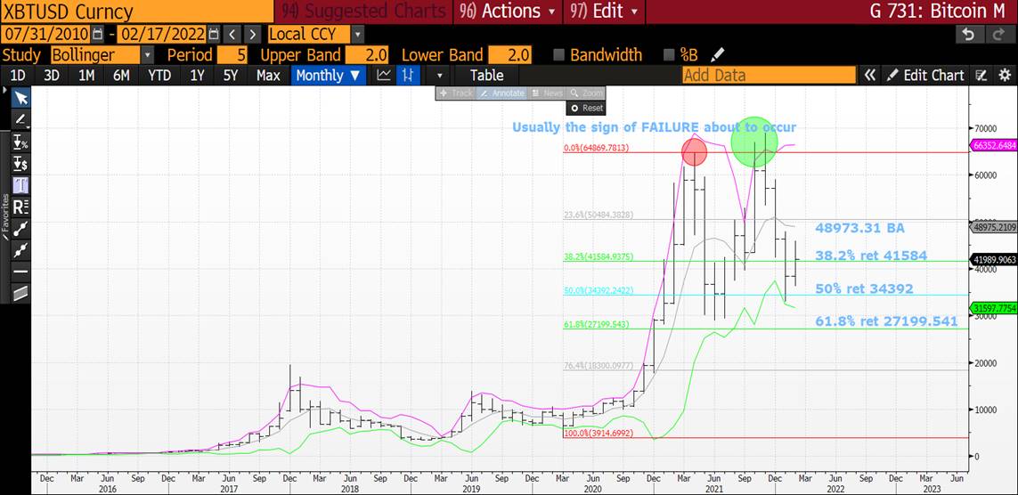Click the Add Data input field
1018x495 pixels.
[769, 76]
